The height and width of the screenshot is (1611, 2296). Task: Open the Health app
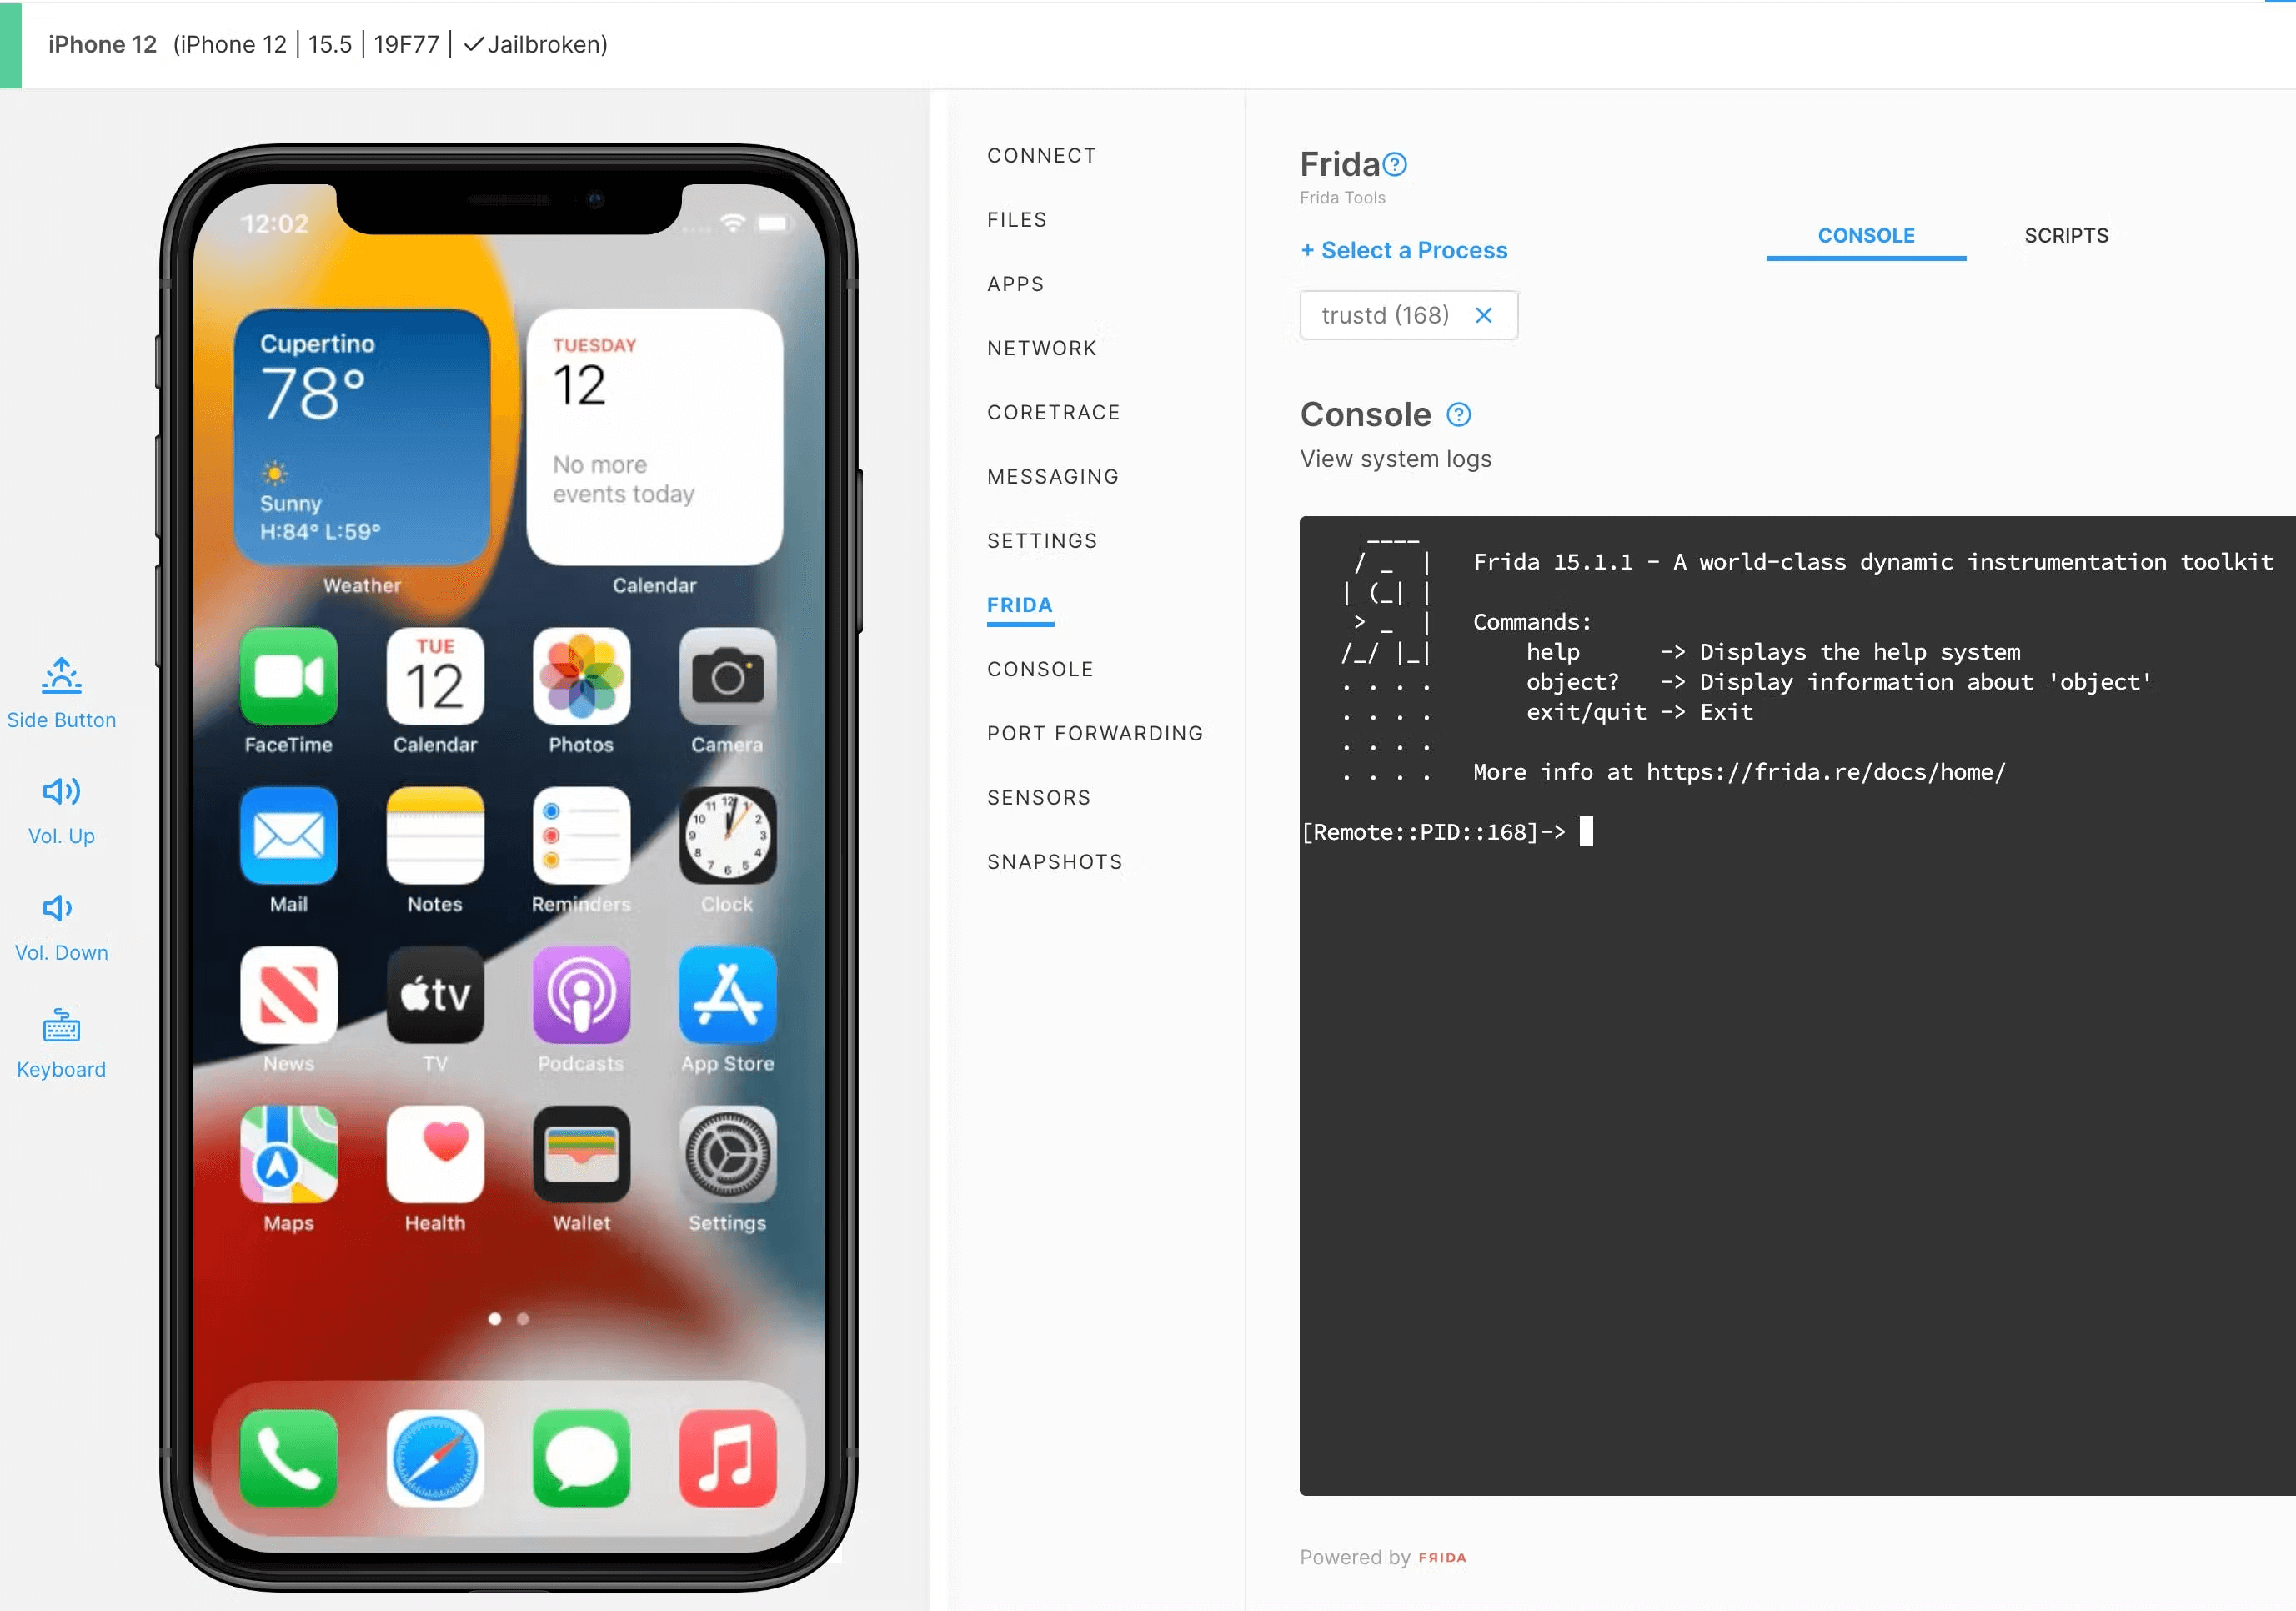435,1154
